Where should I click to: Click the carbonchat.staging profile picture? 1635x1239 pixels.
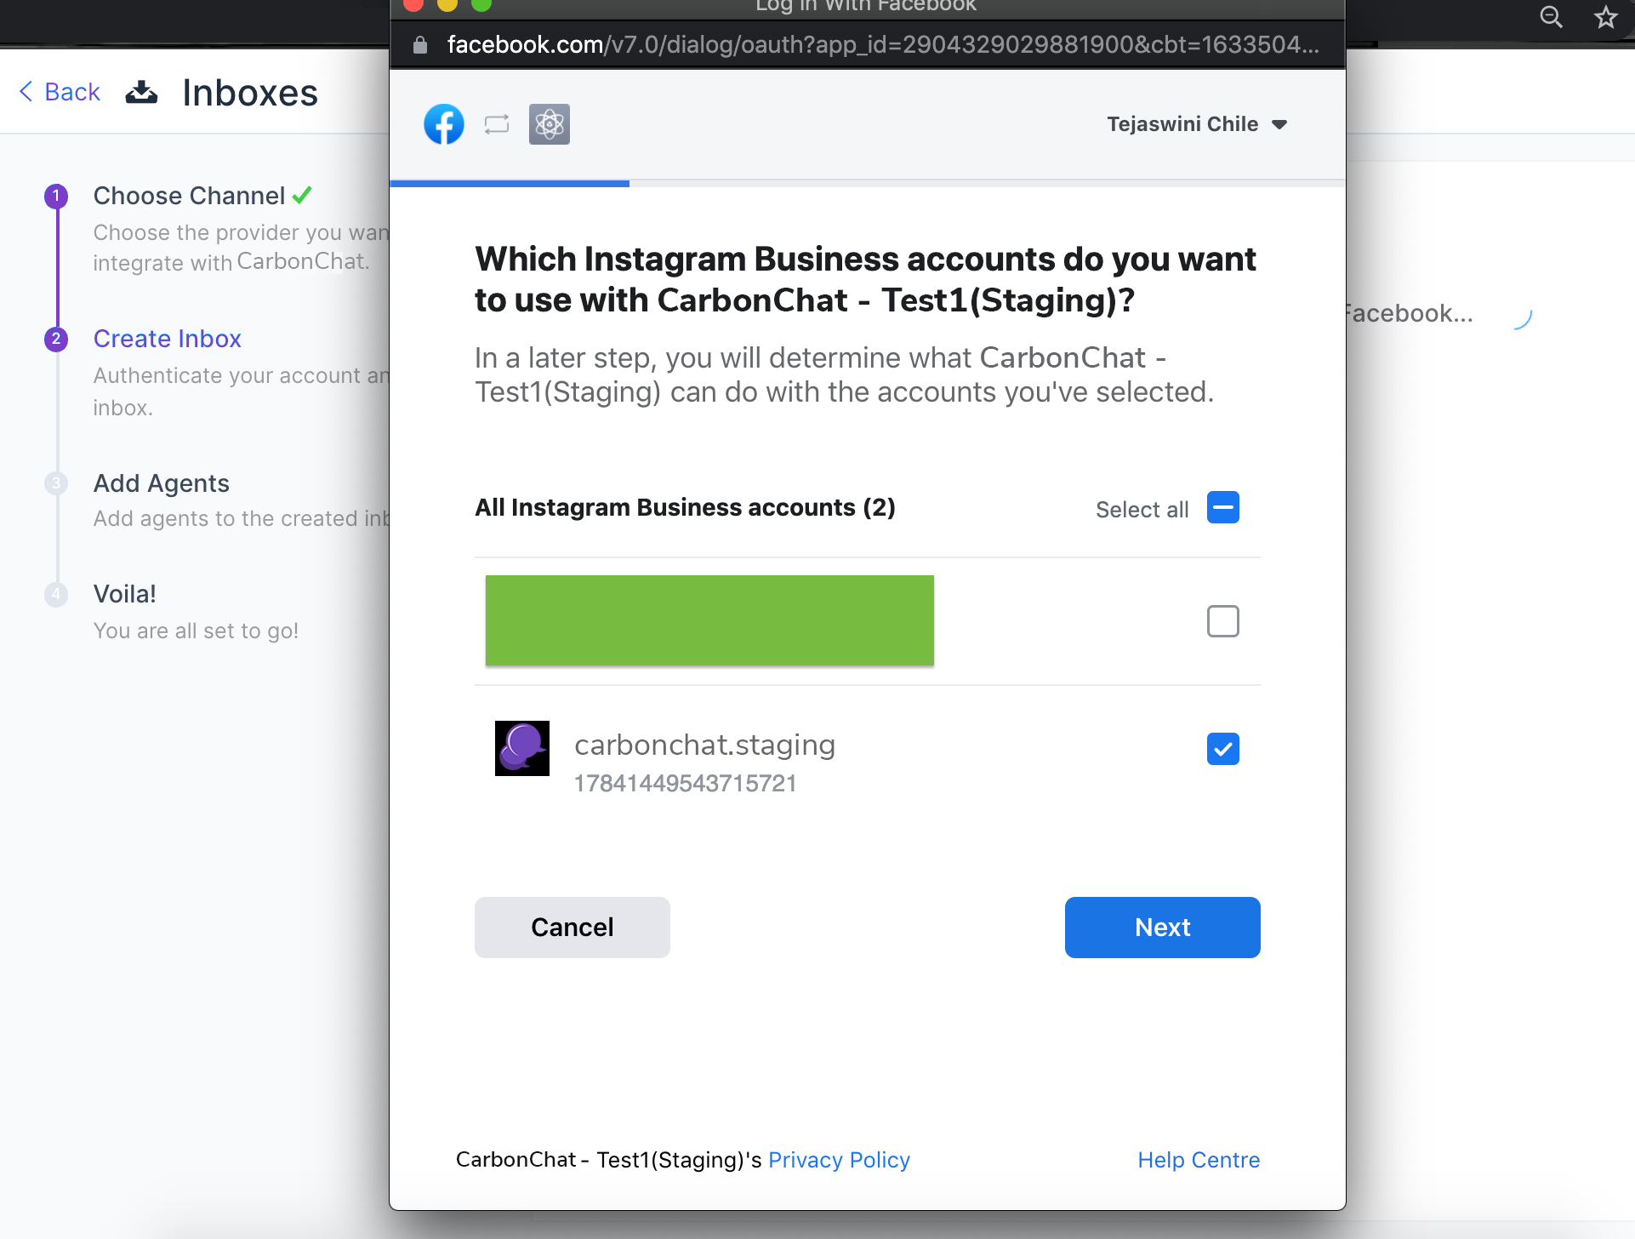pos(522,748)
